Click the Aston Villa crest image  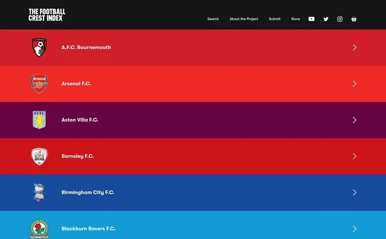39,119
